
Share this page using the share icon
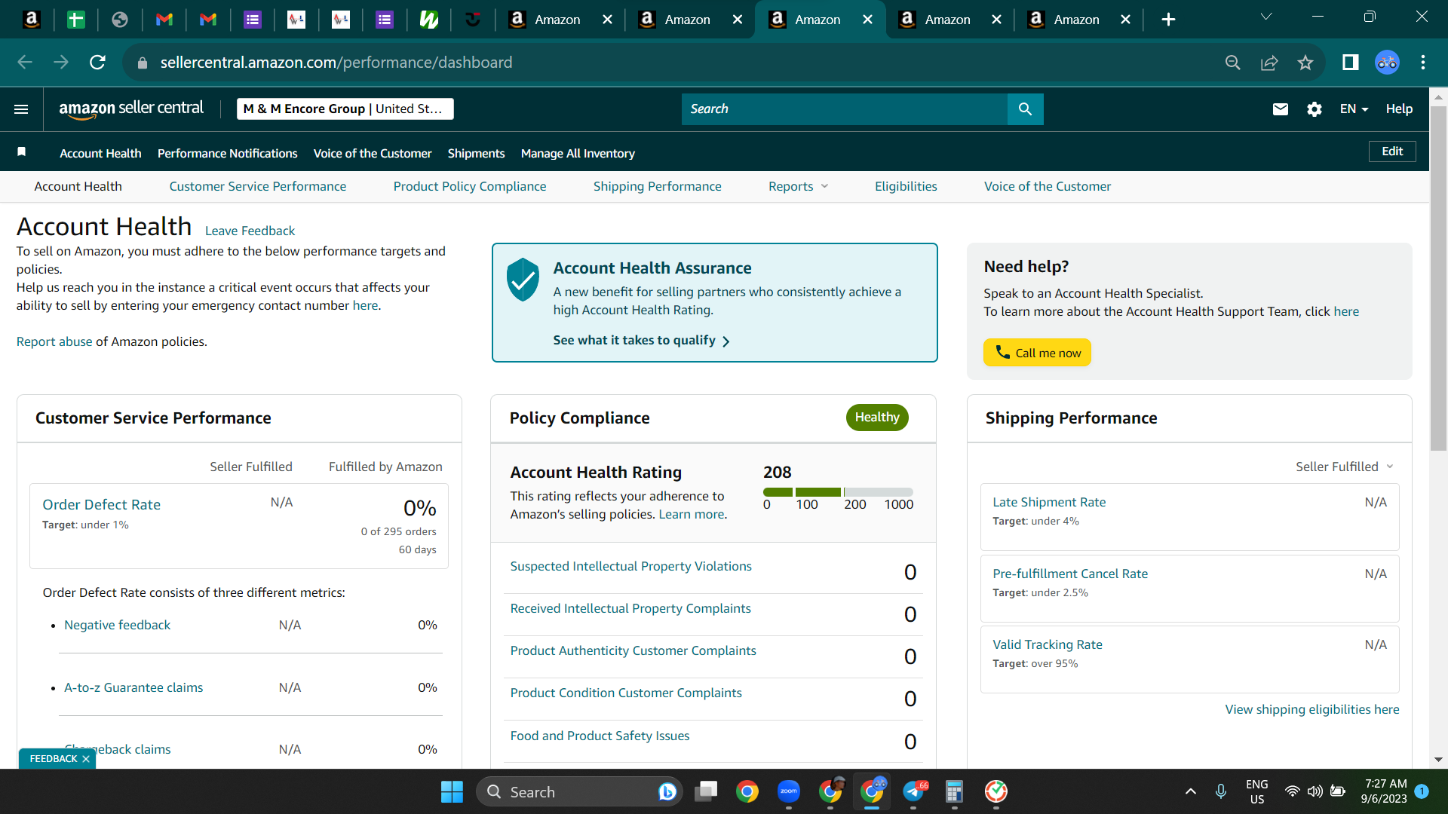(x=1269, y=63)
